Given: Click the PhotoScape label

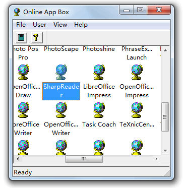Looking at the screenshot, I should click(62, 49).
